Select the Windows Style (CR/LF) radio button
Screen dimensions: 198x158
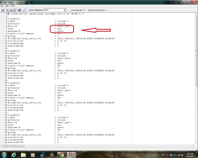click(x=107, y=10)
